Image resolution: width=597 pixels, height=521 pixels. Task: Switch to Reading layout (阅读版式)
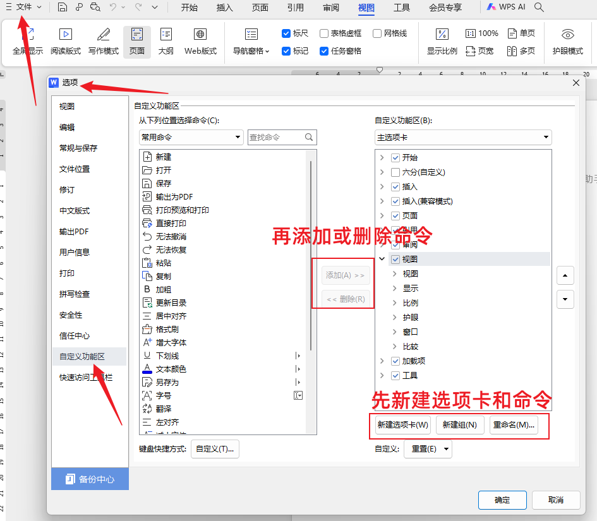(66, 42)
